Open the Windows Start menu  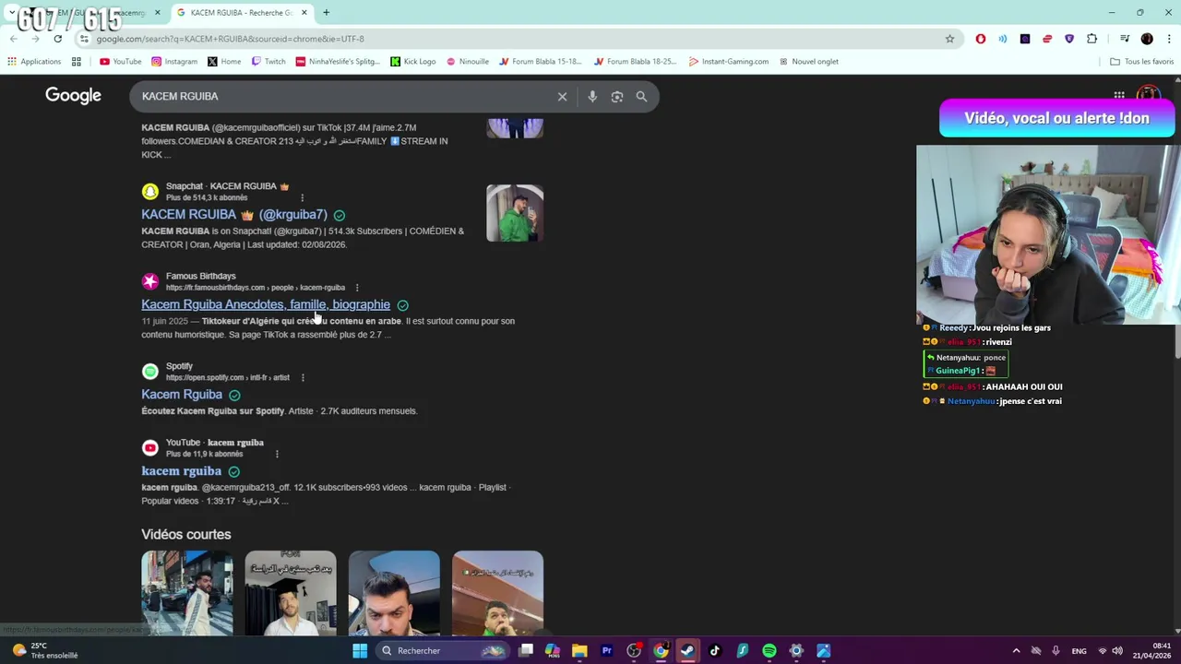click(x=360, y=650)
